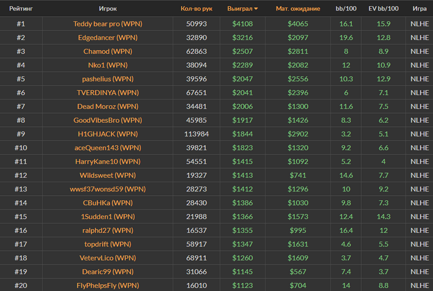Open player FlyPhelpsFly (WPN) profile

(108, 286)
